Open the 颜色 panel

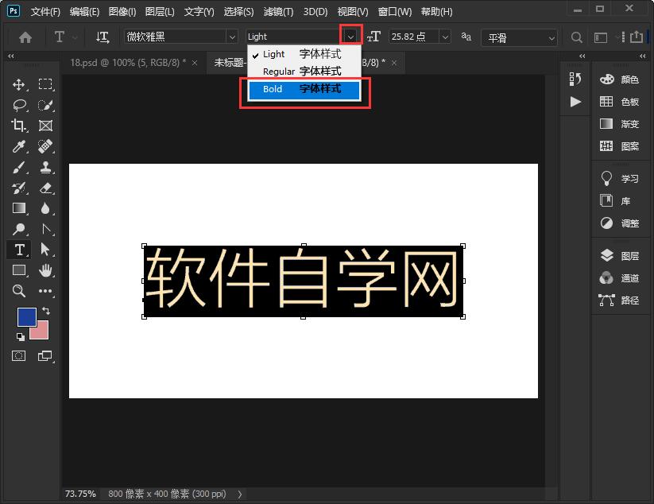click(620, 79)
